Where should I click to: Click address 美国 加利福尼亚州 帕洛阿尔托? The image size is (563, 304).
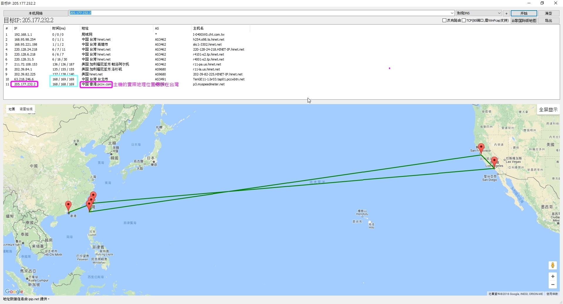click(105, 64)
